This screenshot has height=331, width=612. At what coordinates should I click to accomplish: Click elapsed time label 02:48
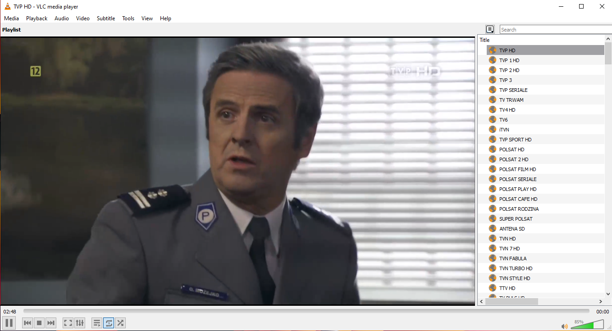point(10,312)
